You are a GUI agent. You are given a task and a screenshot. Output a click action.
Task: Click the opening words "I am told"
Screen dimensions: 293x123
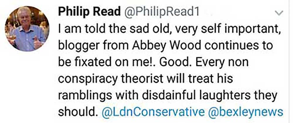[77, 29]
